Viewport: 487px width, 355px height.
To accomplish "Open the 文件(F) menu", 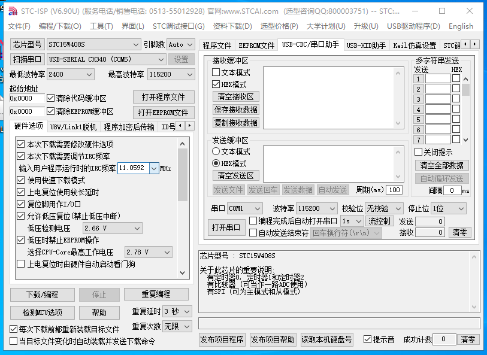I will (19, 26).
